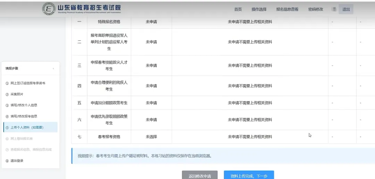This screenshot has height=179, width=375.
Task: Click the blurred user avatar in header
Action: (334, 9)
